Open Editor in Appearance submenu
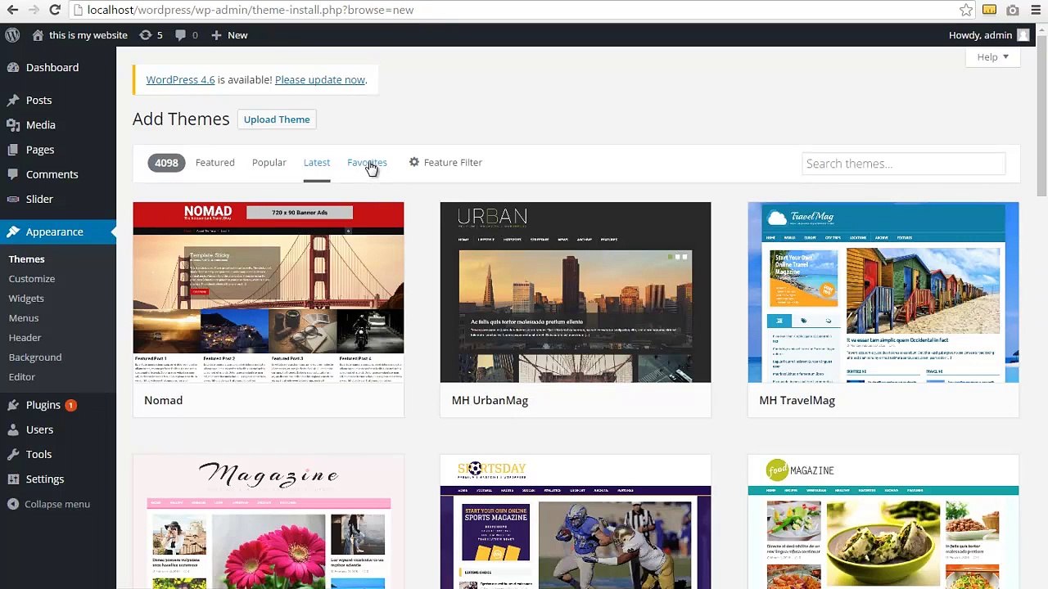This screenshot has height=589, width=1048. click(22, 377)
